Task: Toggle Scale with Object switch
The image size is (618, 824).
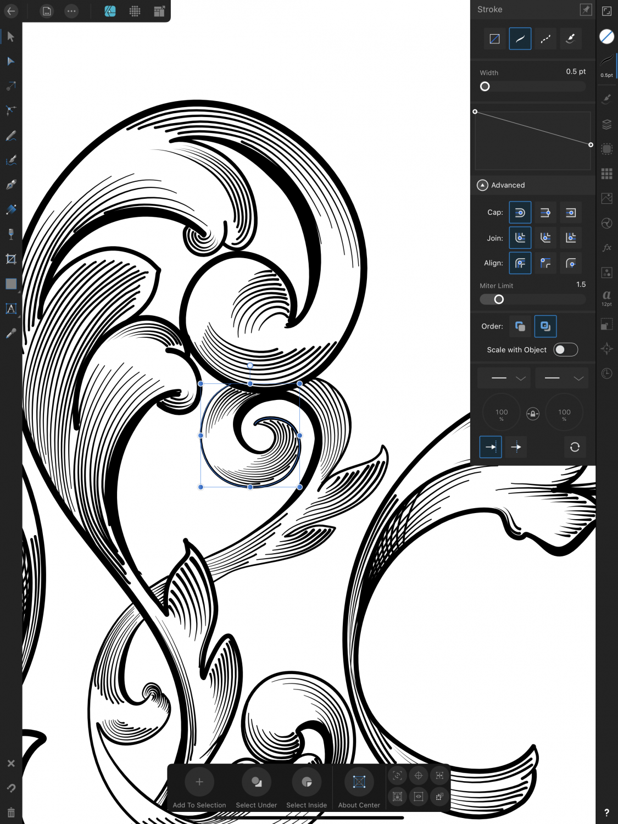Action: 565,350
